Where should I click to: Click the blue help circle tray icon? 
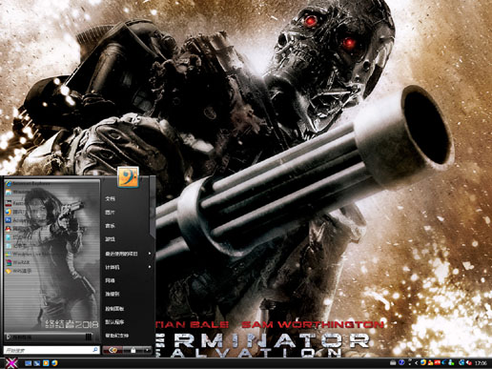pyautogui.click(x=401, y=362)
